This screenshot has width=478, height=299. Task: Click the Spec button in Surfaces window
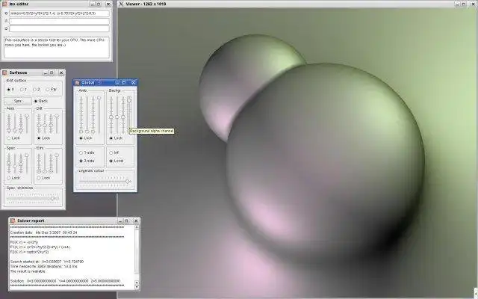pos(18,101)
